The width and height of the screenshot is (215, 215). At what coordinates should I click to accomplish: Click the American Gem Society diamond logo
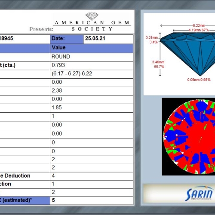(x=92, y=16)
